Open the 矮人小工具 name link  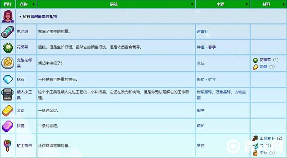24,95
